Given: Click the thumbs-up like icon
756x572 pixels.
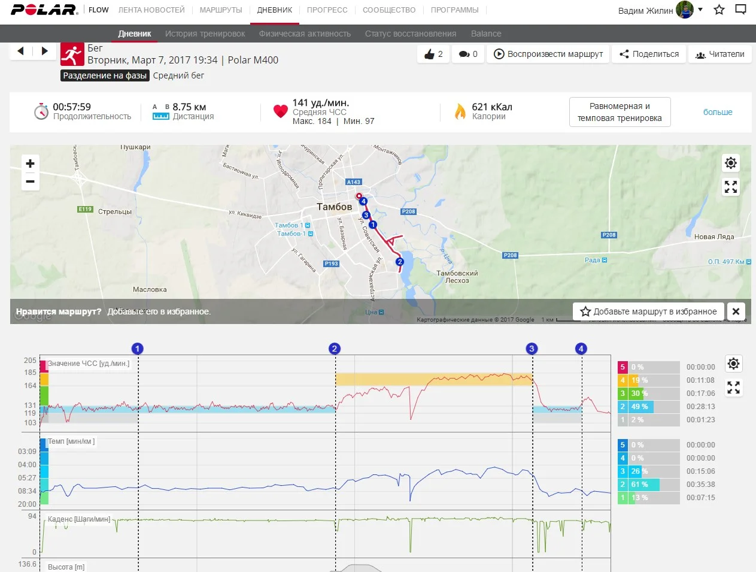Looking at the screenshot, I should [x=429, y=55].
